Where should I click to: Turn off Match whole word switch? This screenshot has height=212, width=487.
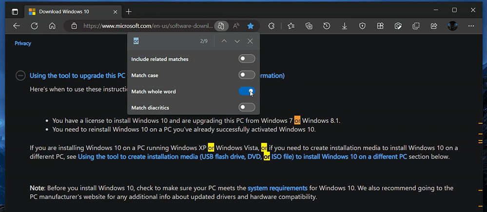click(247, 91)
